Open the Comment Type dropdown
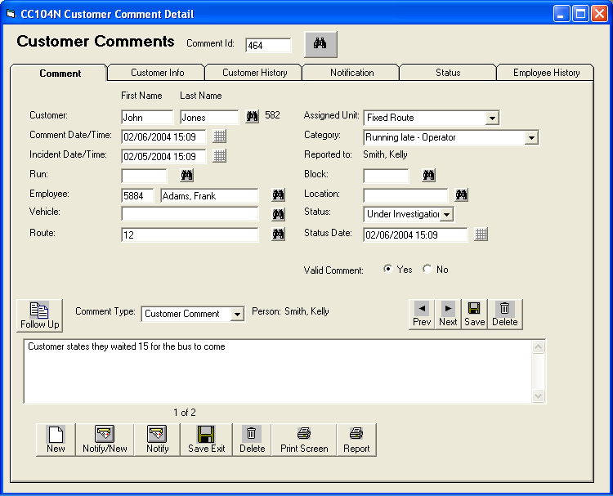This screenshot has height=496, width=613. pyautogui.click(x=236, y=315)
